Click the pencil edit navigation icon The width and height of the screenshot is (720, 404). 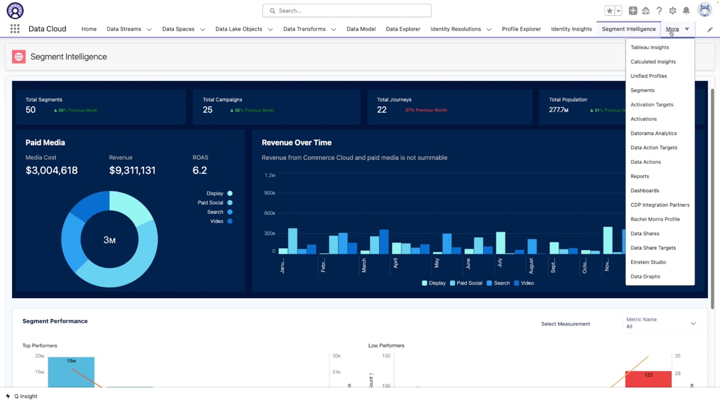710,29
